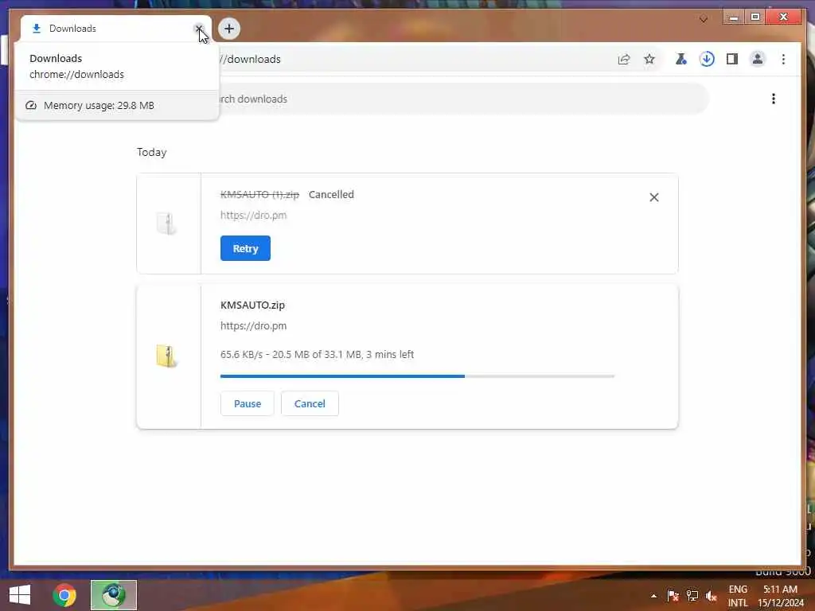
Task: Open the Action Center flag icon
Action: pyautogui.click(x=673, y=596)
